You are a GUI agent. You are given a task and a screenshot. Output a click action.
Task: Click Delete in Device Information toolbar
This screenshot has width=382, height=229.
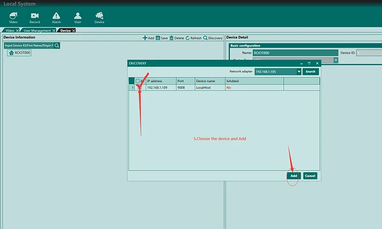click(177, 38)
